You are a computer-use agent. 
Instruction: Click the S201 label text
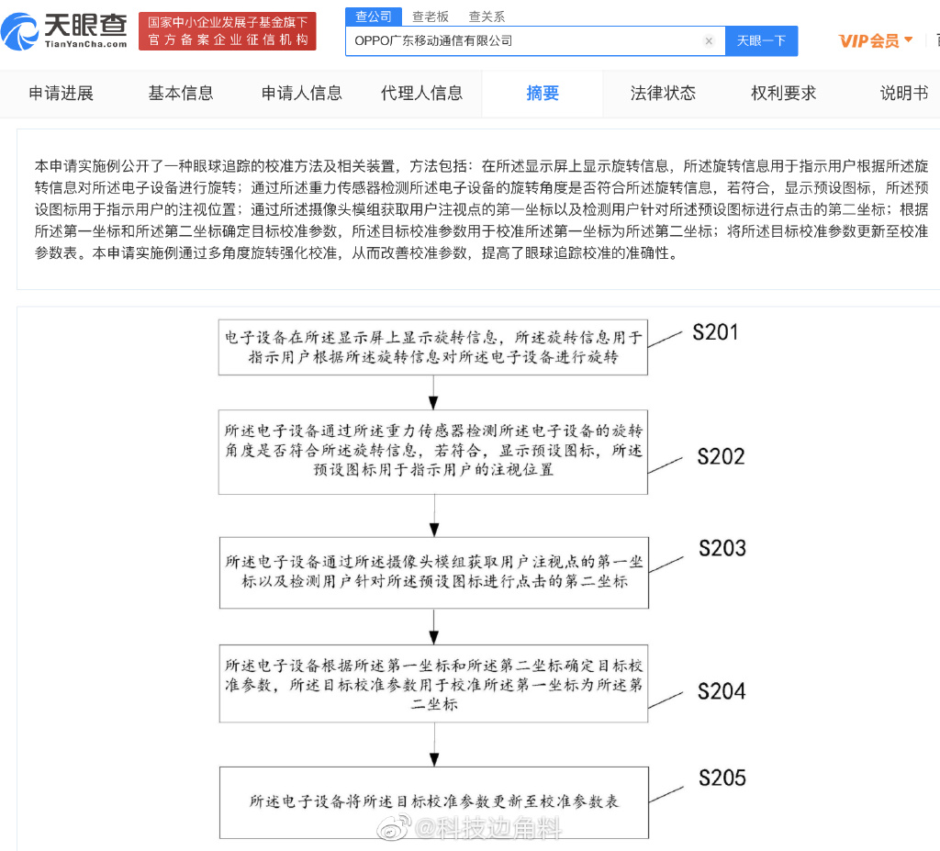pyautogui.click(x=715, y=332)
